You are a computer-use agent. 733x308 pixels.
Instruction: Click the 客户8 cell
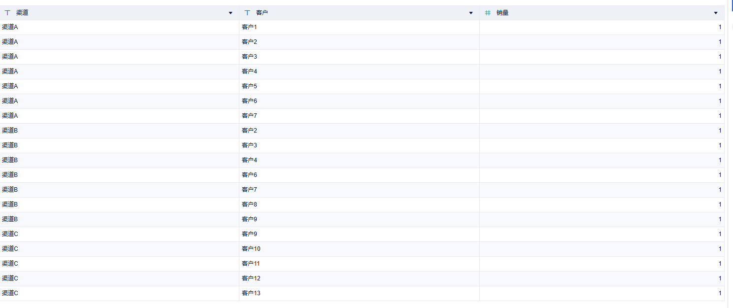pos(359,205)
